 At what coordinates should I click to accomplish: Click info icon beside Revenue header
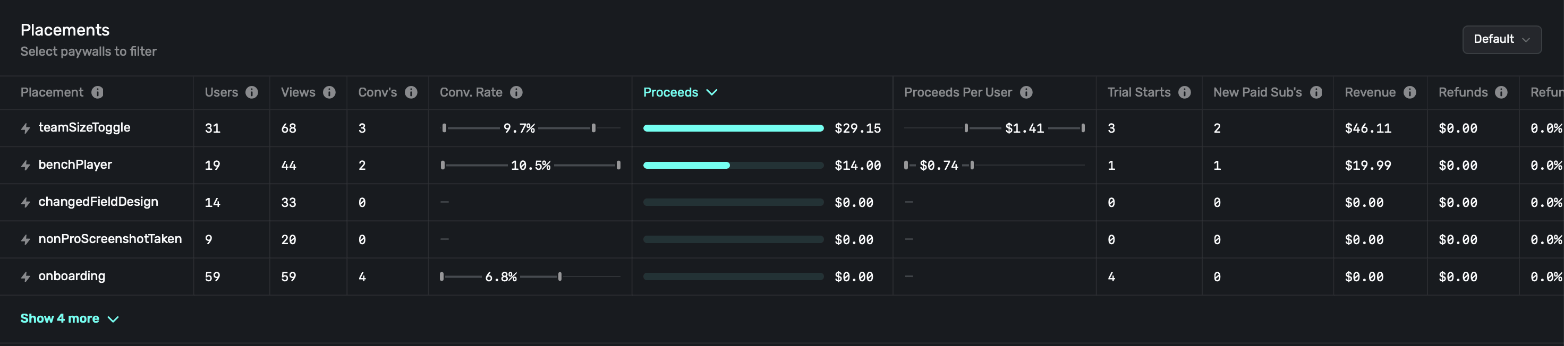tap(1410, 92)
